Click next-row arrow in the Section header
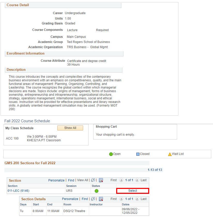 137,180
